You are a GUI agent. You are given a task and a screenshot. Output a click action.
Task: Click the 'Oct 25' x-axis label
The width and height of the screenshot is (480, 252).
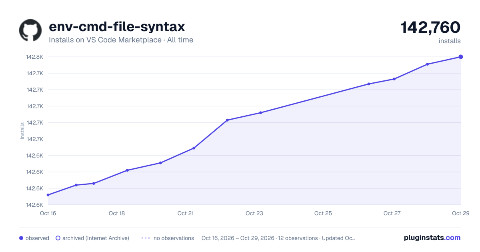coord(323,213)
